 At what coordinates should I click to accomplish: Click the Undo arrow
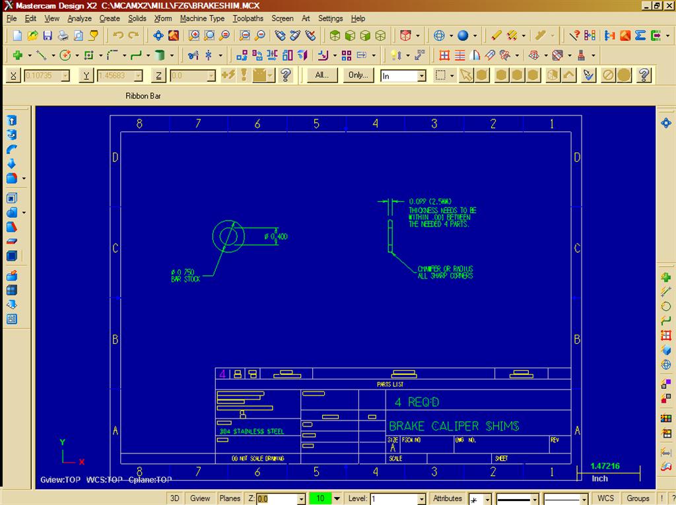click(x=118, y=36)
